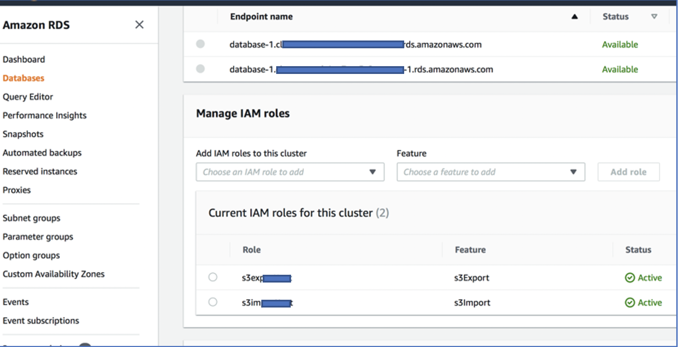Select the s3Export role radio button
The image size is (678, 347).
(x=213, y=277)
